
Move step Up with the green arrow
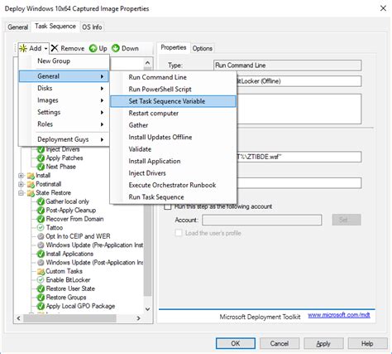pyautogui.click(x=98, y=48)
